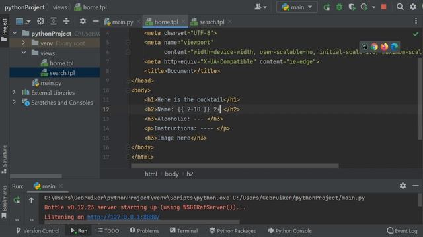Open the Project view options dropdown icon
The height and width of the screenshot is (237, 423).
(x=23, y=21)
